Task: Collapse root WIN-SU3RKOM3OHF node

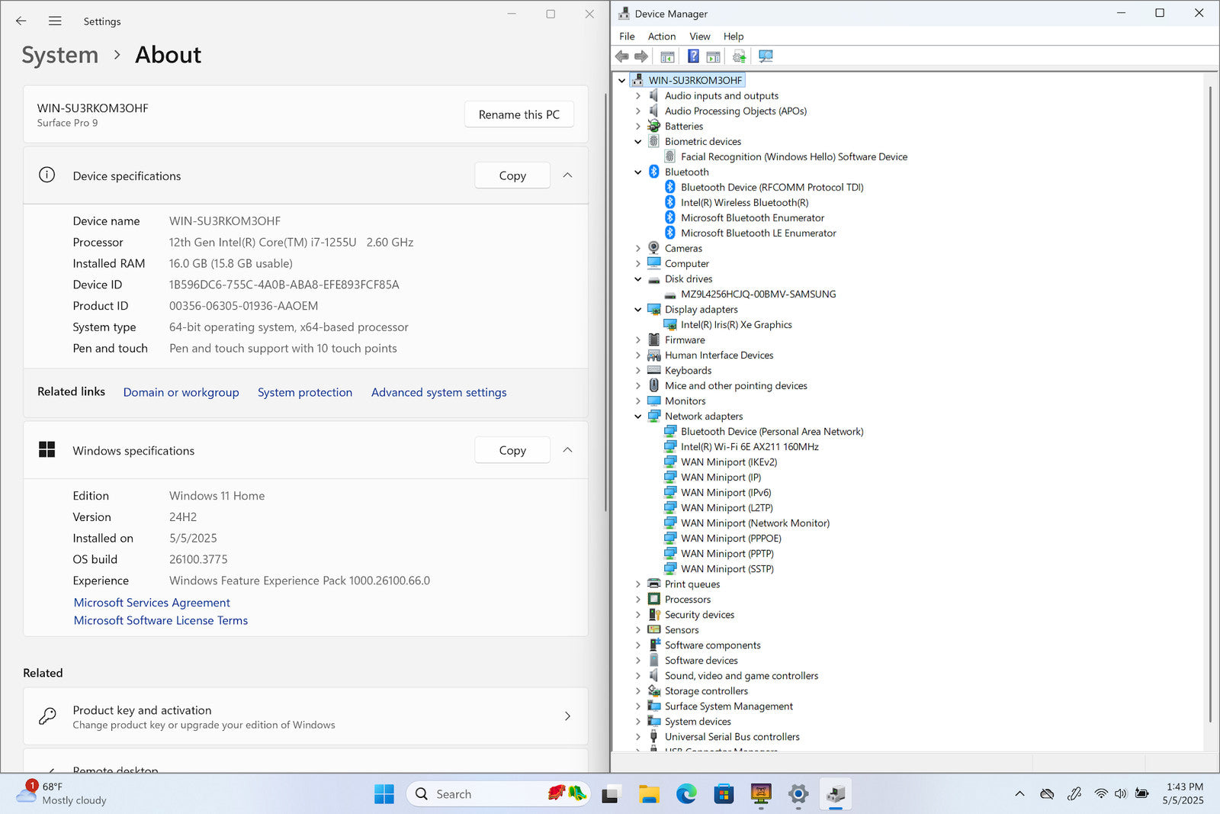Action: point(622,80)
